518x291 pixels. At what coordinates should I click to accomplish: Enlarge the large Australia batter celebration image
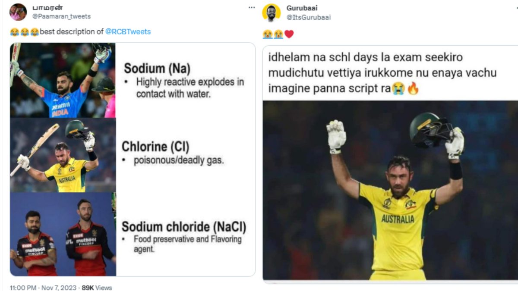click(390, 191)
